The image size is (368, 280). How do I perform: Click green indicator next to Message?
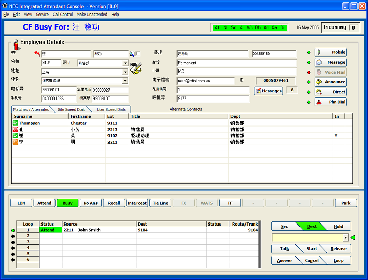pyautogui.click(x=309, y=62)
